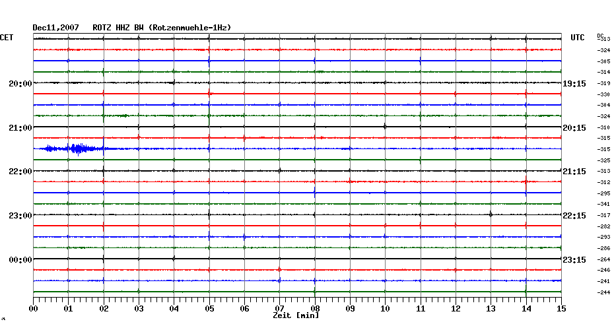
Task: Click the DC value -341
Action: tap(603, 205)
